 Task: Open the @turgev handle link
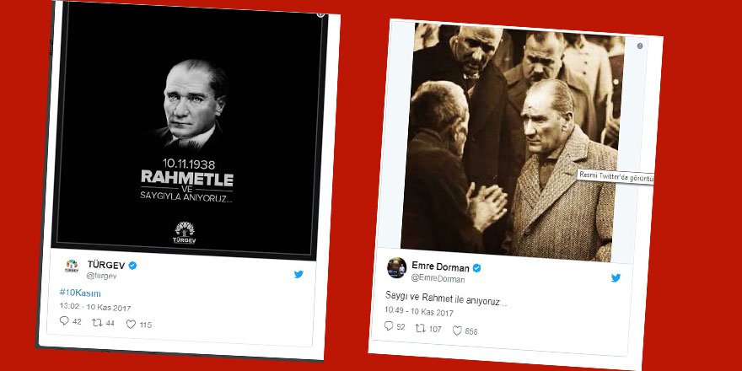click(101, 276)
